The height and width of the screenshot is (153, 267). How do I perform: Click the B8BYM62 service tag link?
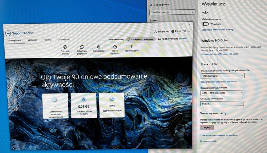pyautogui.click(x=184, y=39)
